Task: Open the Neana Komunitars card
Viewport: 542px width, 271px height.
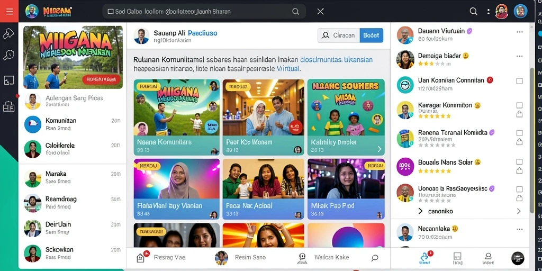Action: [177, 117]
